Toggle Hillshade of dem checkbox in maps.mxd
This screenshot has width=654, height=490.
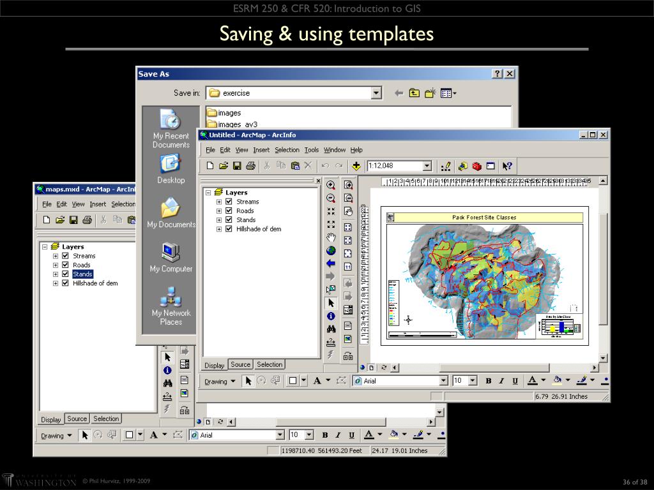click(65, 283)
